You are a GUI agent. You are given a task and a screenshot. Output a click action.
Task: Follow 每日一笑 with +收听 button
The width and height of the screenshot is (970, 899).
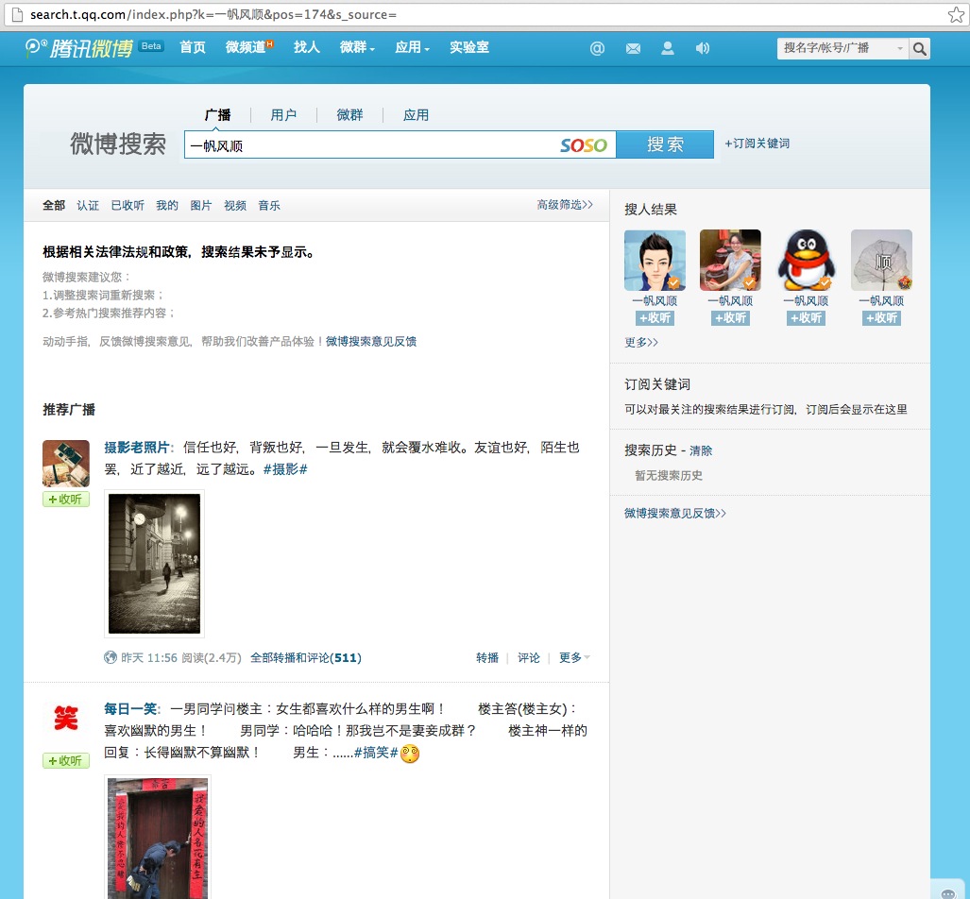coord(66,761)
